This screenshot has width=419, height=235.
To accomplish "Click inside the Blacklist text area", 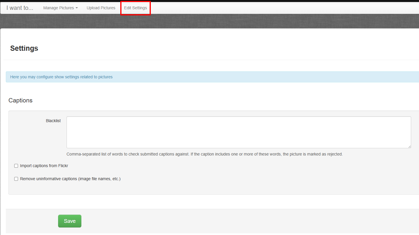I will click(239, 132).
